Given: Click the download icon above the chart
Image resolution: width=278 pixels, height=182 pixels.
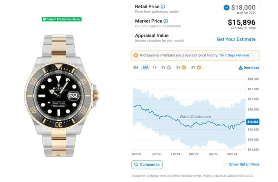Looking at the screenshot, I should 240,68.
